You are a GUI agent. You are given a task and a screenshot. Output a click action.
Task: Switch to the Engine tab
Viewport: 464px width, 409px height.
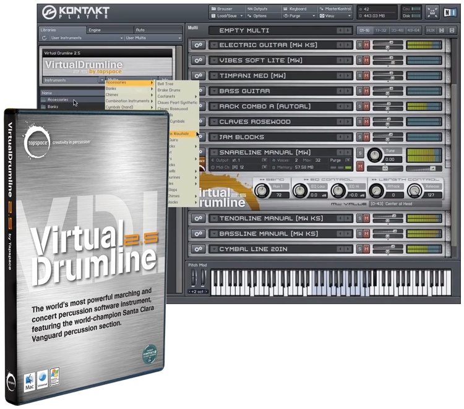tap(110, 30)
